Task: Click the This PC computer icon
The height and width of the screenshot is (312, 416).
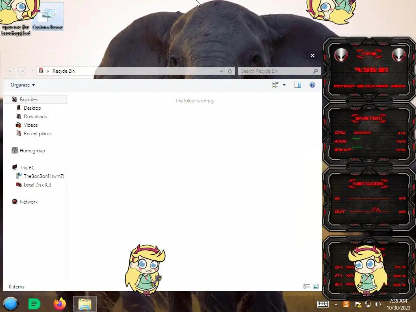Action: pos(14,167)
